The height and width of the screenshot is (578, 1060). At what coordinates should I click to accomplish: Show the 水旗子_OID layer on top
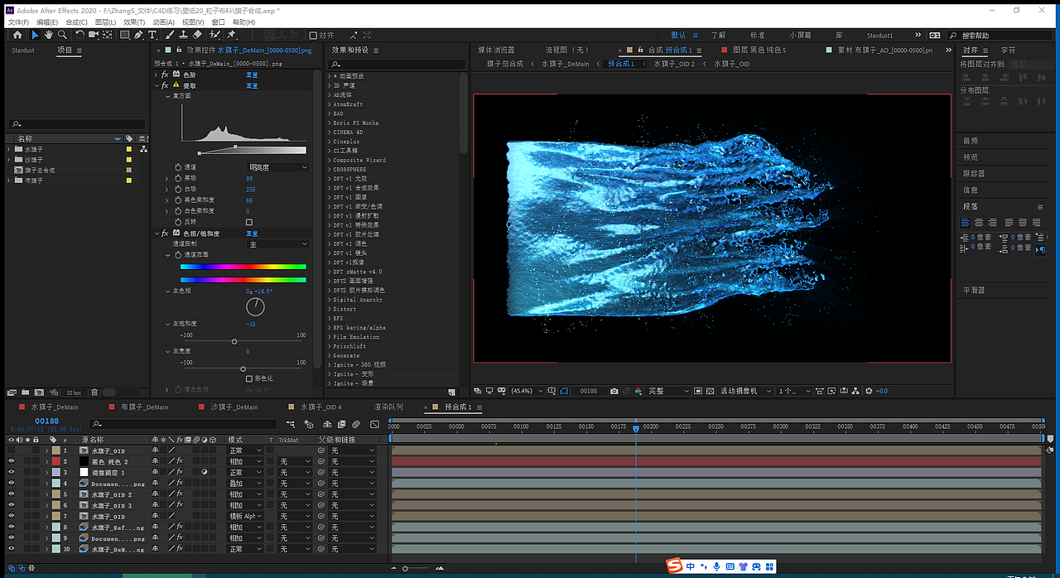(x=11, y=450)
